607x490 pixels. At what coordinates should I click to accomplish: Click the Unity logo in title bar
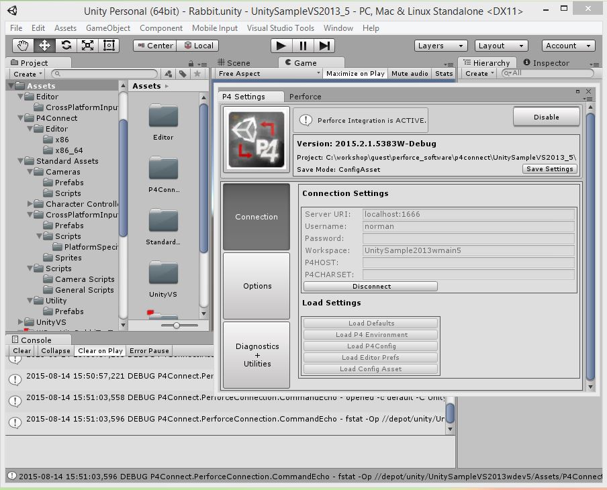[x=12, y=11]
